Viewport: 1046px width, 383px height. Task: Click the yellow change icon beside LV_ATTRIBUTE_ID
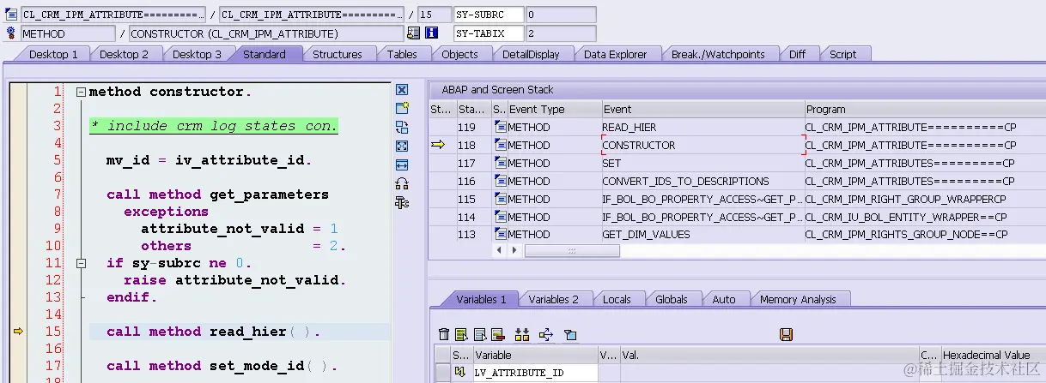coord(459,372)
